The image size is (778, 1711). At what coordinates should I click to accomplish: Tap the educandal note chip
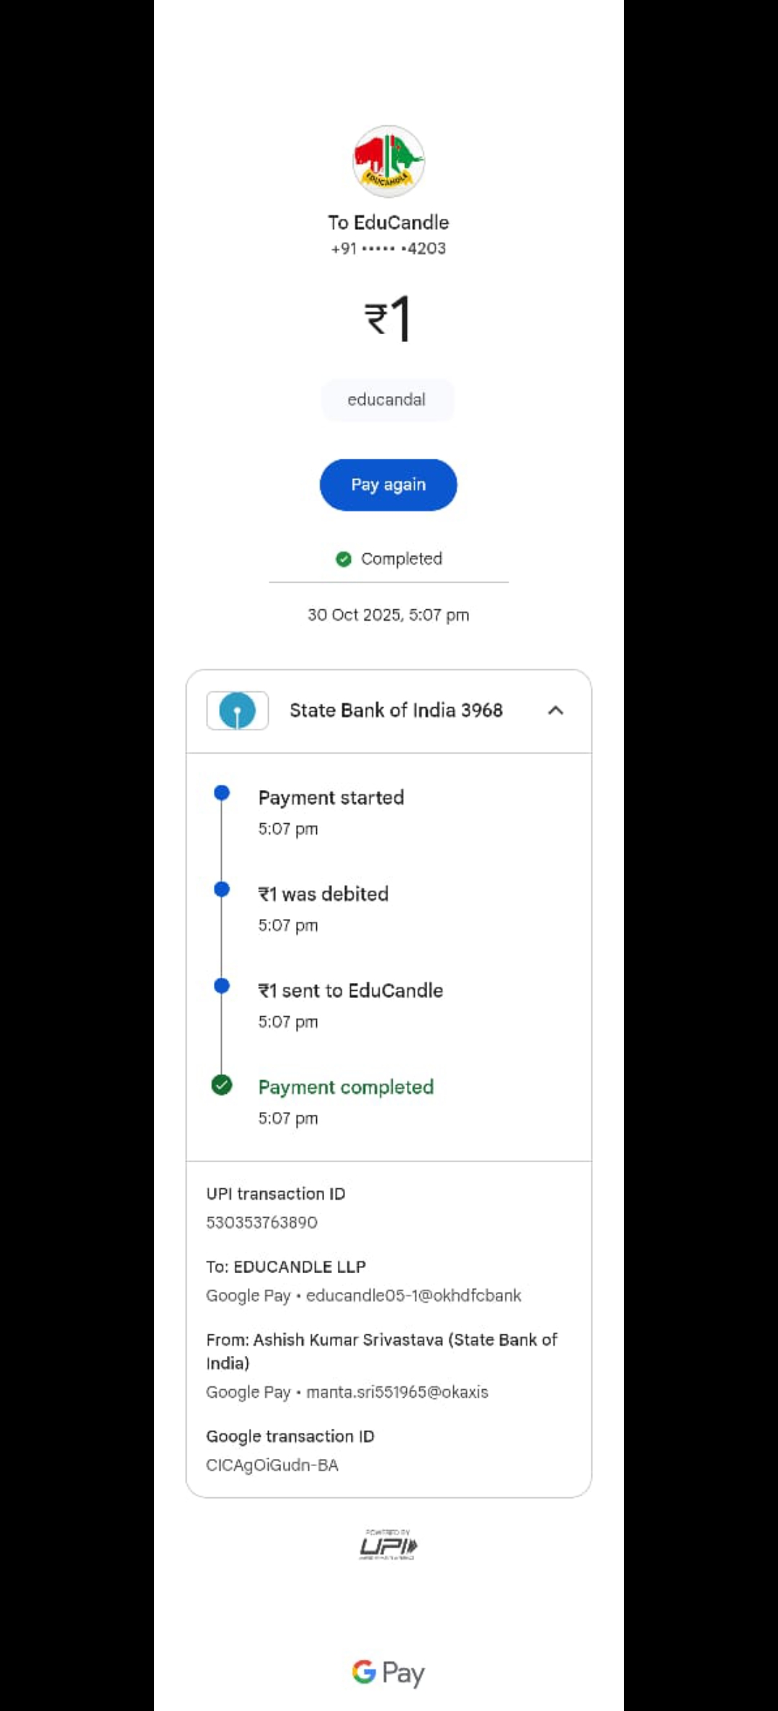click(387, 400)
